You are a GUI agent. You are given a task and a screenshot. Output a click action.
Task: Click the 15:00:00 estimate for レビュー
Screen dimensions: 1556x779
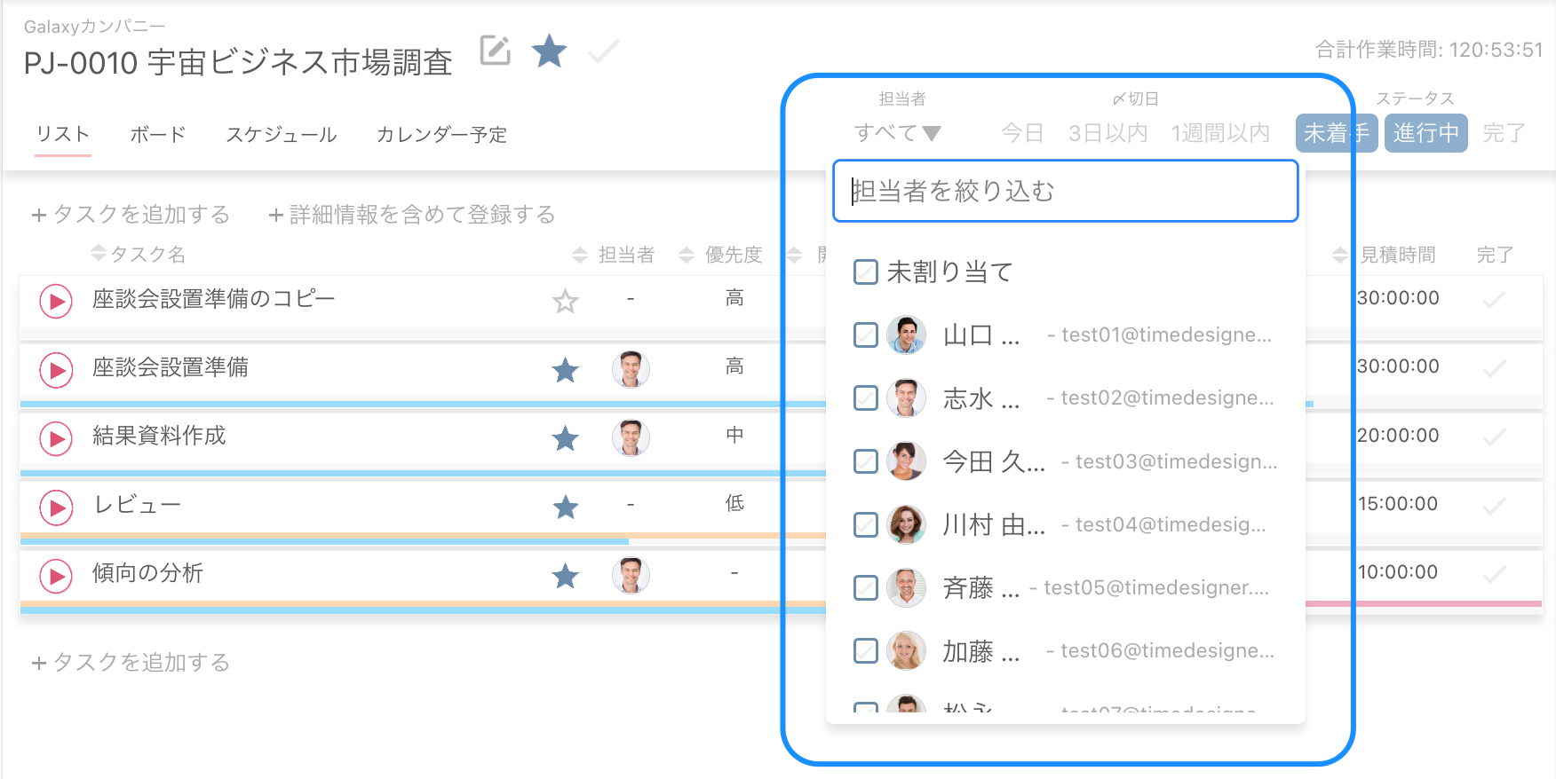point(1398,504)
